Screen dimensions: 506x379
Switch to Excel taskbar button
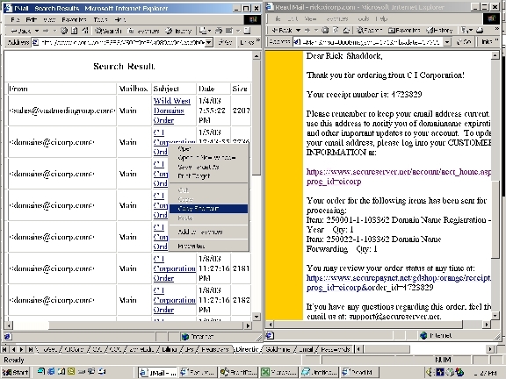pyautogui.click(x=279, y=373)
